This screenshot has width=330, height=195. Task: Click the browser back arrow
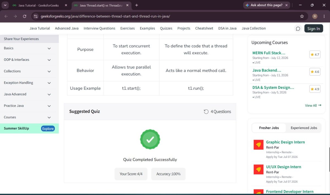tap(6, 16)
